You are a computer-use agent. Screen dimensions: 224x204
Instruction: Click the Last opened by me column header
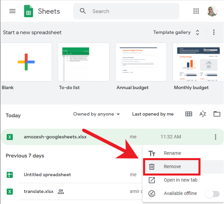click(x=153, y=114)
